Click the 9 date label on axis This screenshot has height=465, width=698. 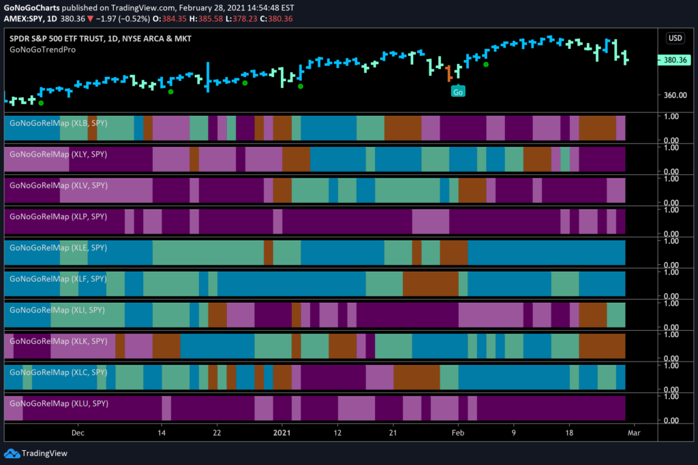coord(513,432)
